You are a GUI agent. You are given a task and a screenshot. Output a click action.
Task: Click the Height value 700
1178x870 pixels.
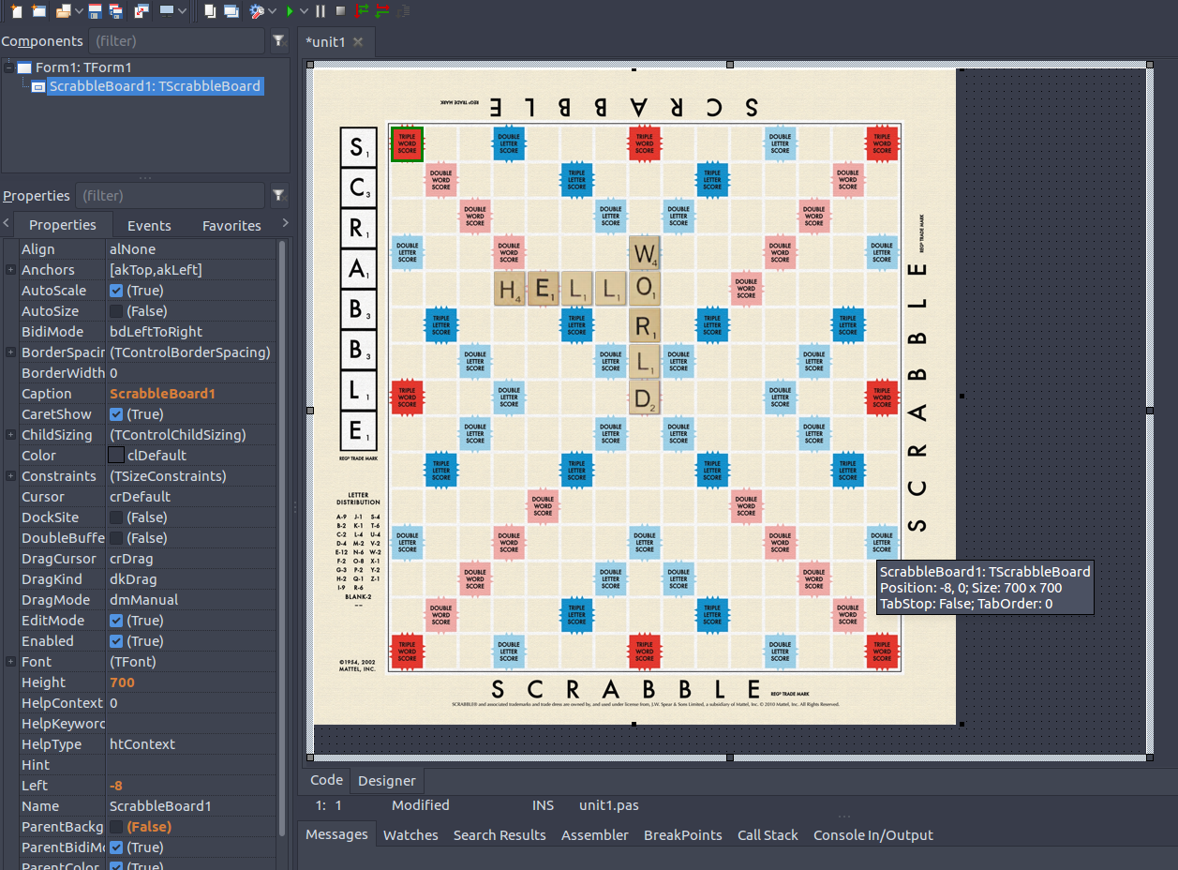coord(122,682)
